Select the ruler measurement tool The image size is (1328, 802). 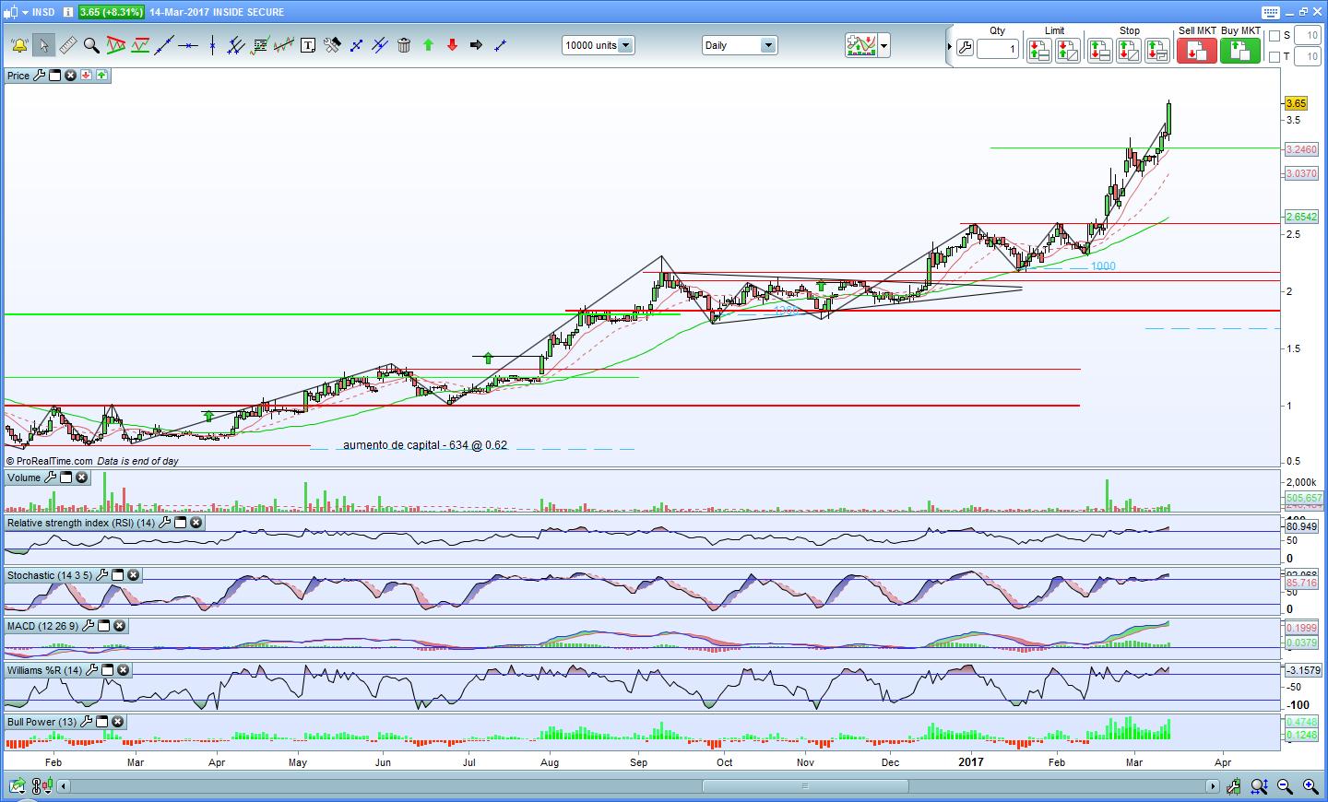(x=67, y=45)
